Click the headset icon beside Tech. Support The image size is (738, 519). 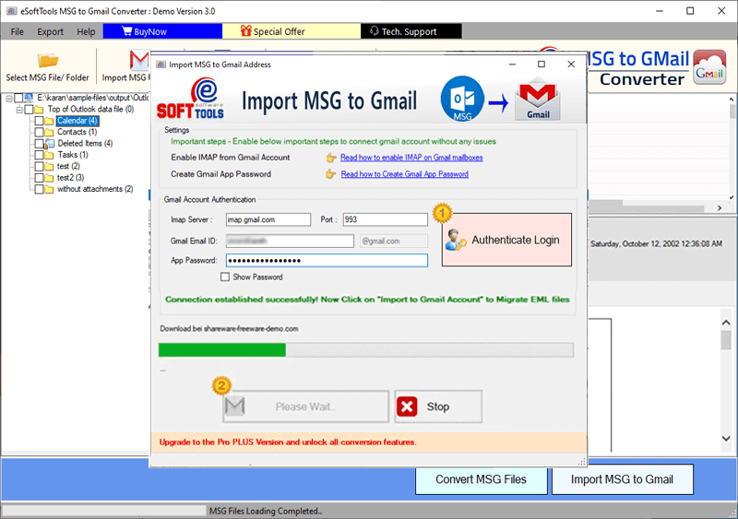(x=375, y=31)
